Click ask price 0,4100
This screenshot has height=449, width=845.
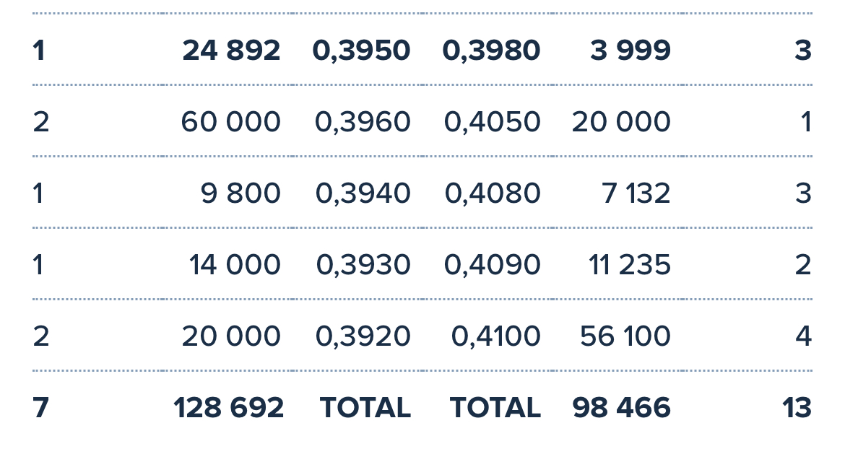[495, 337]
